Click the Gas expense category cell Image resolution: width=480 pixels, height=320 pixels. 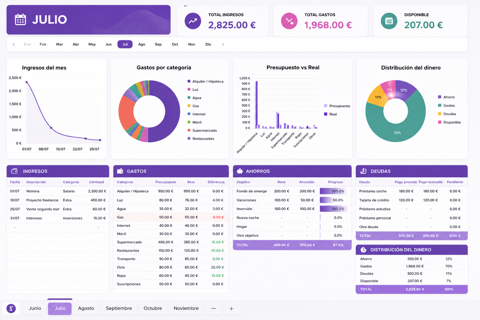(x=120, y=217)
